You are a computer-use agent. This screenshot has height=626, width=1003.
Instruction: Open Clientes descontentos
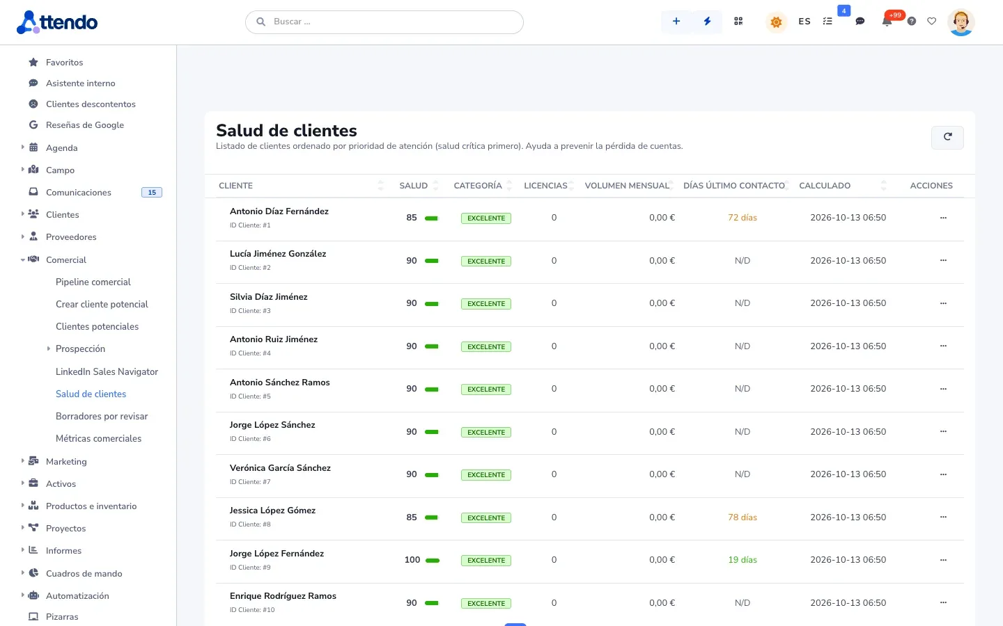click(x=91, y=104)
